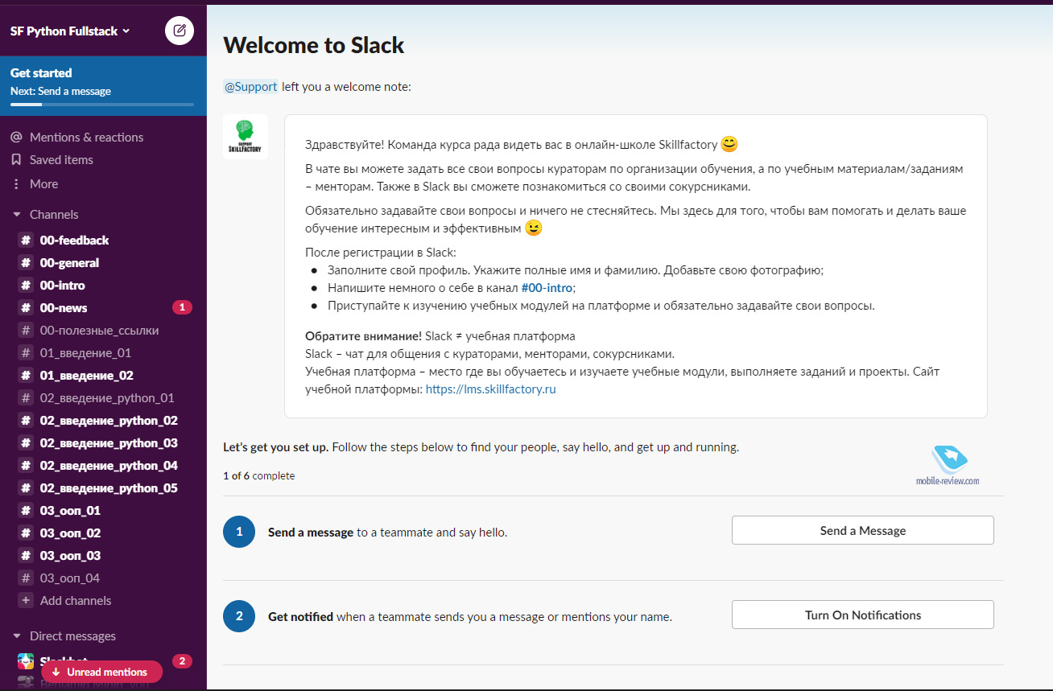Click Turn On Notifications
The width and height of the screenshot is (1053, 691).
(862, 615)
